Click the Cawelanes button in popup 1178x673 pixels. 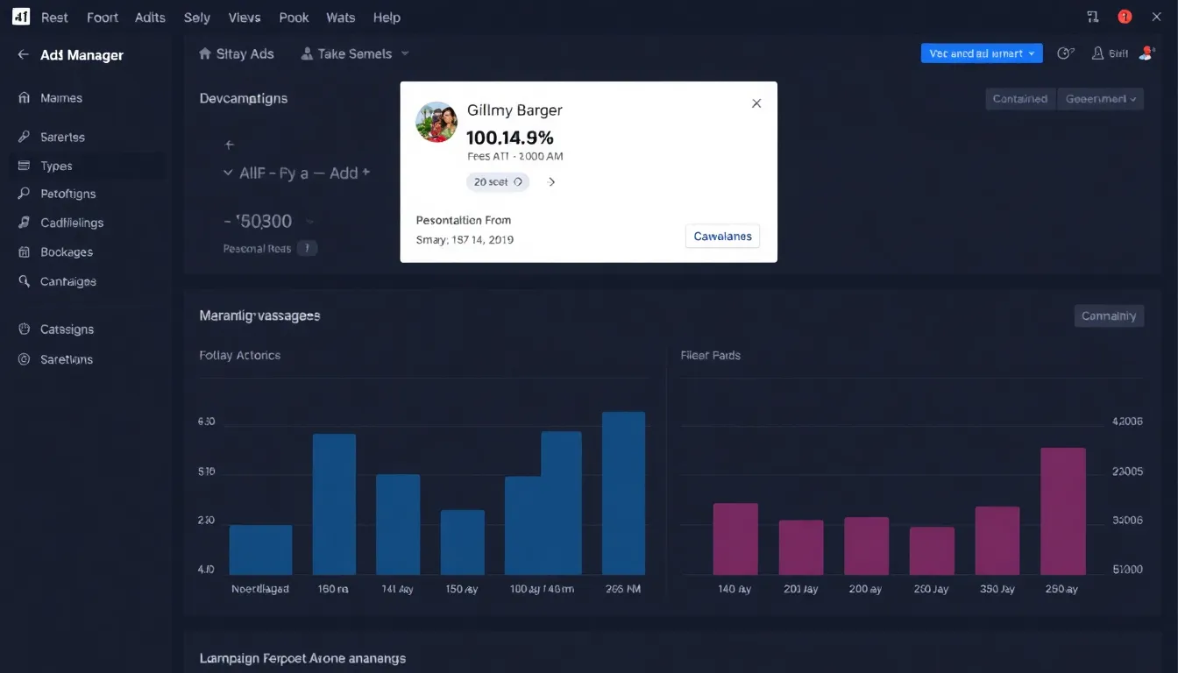pos(722,237)
